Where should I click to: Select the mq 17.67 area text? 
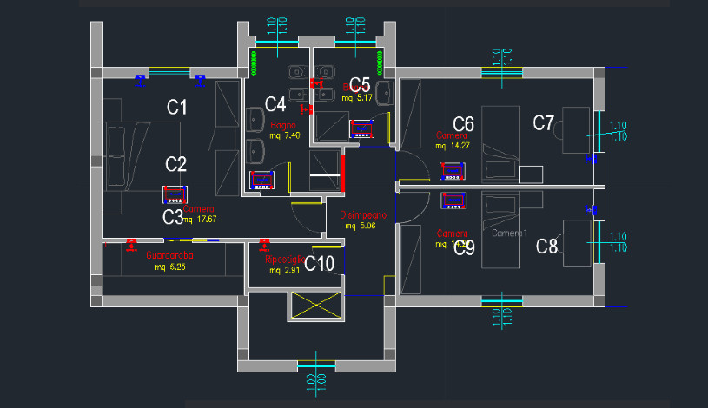[199, 220]
